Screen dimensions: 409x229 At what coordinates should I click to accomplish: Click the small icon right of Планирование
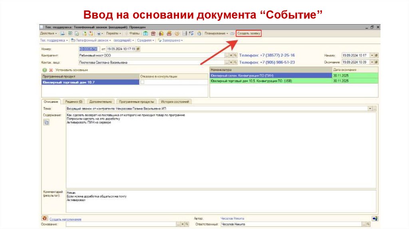pyautogui.click(x=232, y=34)
